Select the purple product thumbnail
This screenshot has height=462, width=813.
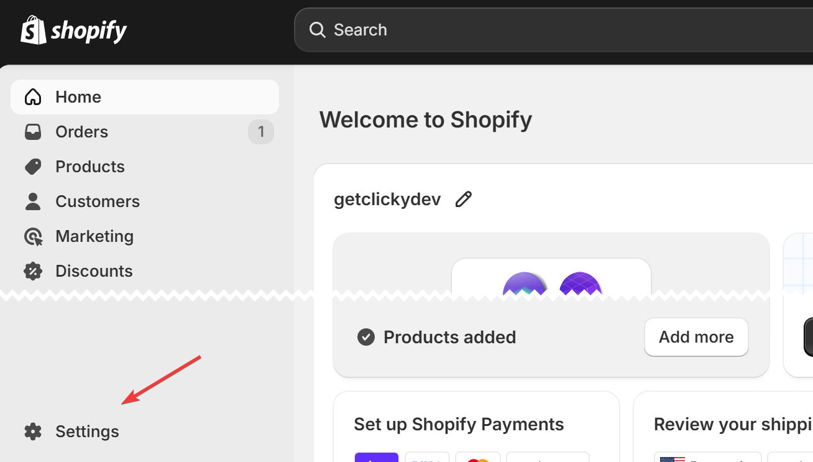pyautogui.click(x=580, y=284)
